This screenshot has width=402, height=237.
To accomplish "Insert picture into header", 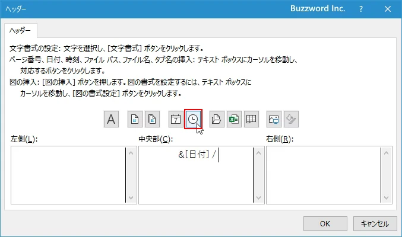I will [274, 119].
